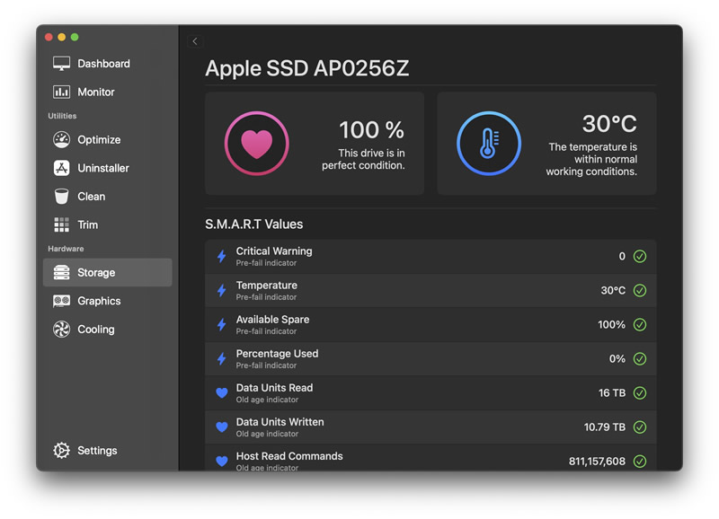Open the Uninstaller utility
The image size is (719, 519).
click(107, 168)
